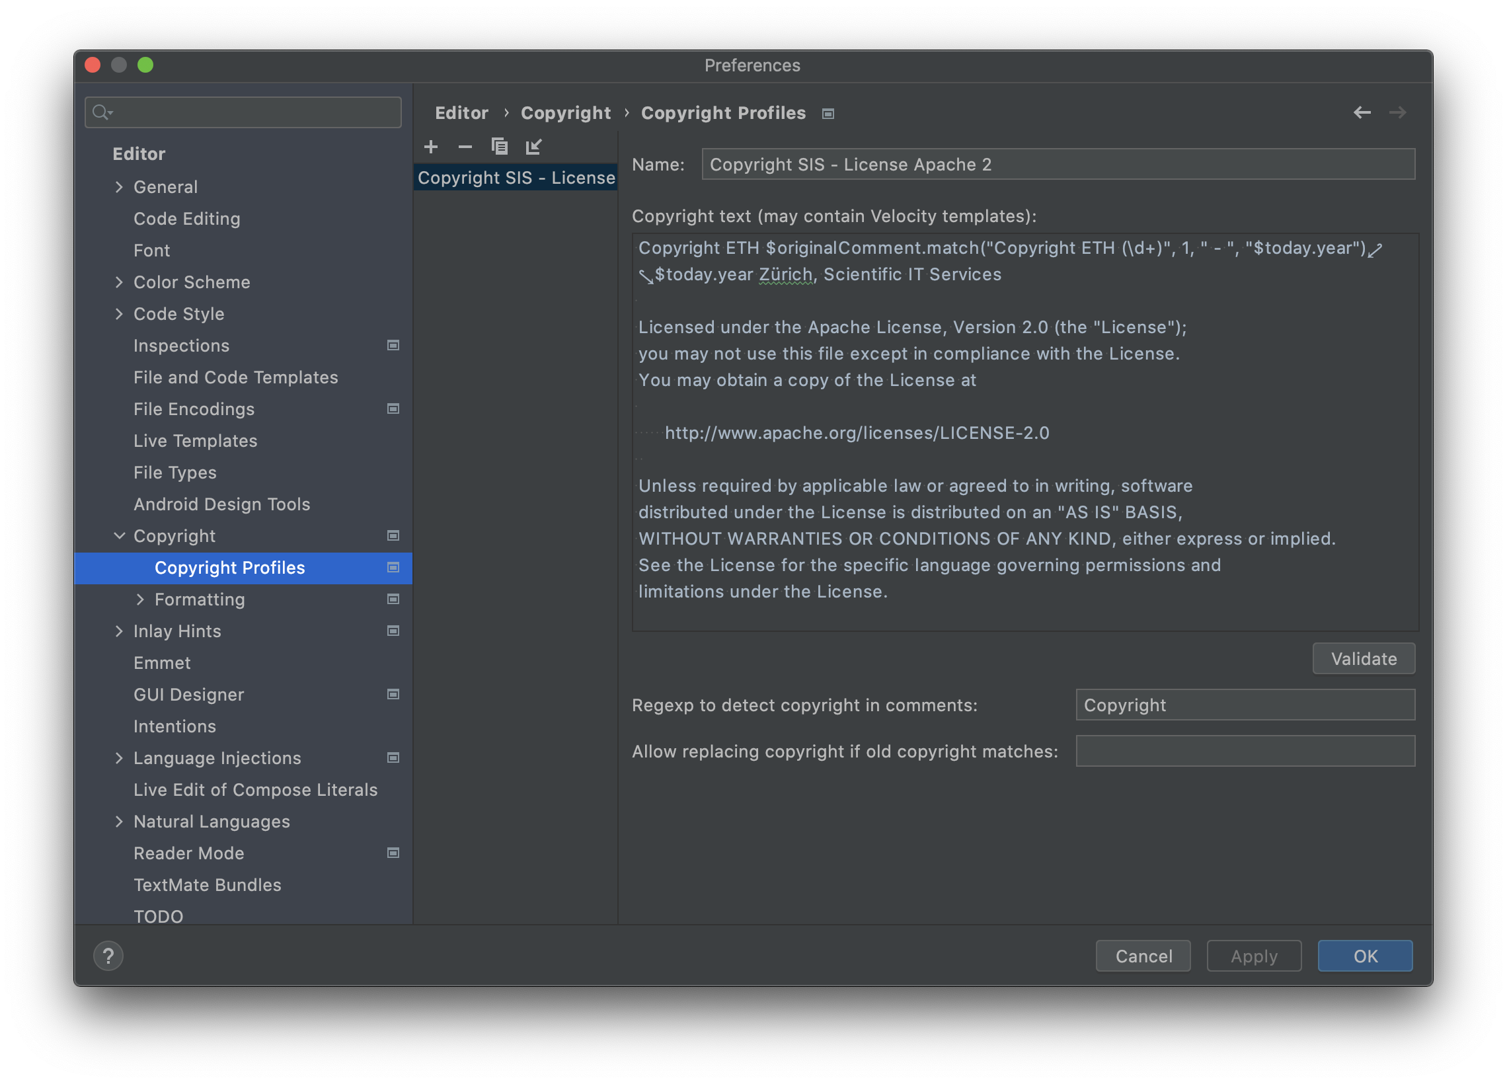Expand the General settings node
The height and width of the screenshot is (1084, 1507).
tap(119, 187)
